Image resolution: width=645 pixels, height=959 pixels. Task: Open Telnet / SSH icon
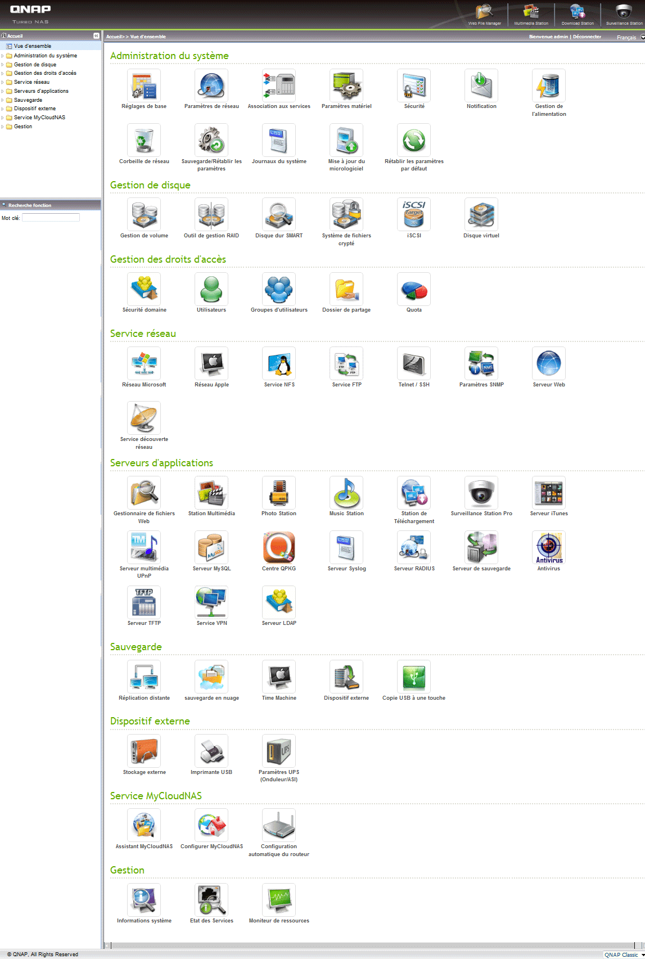[x=414, y=363]
